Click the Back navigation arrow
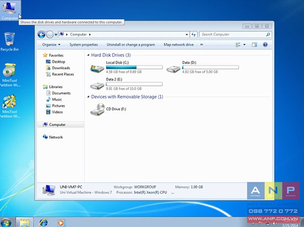The image size is (304, 227). coord(41,35)
